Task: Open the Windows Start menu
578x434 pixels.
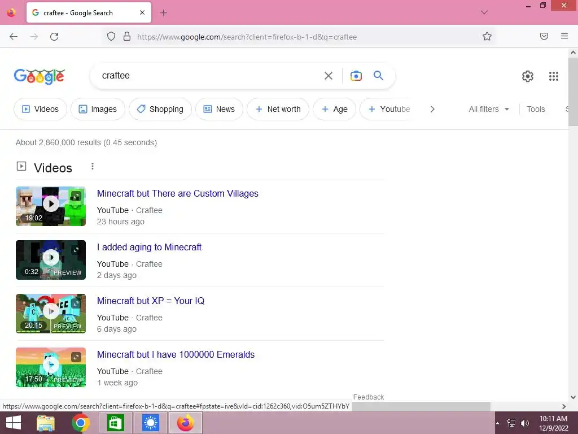Action: click(x=14, y=423)
